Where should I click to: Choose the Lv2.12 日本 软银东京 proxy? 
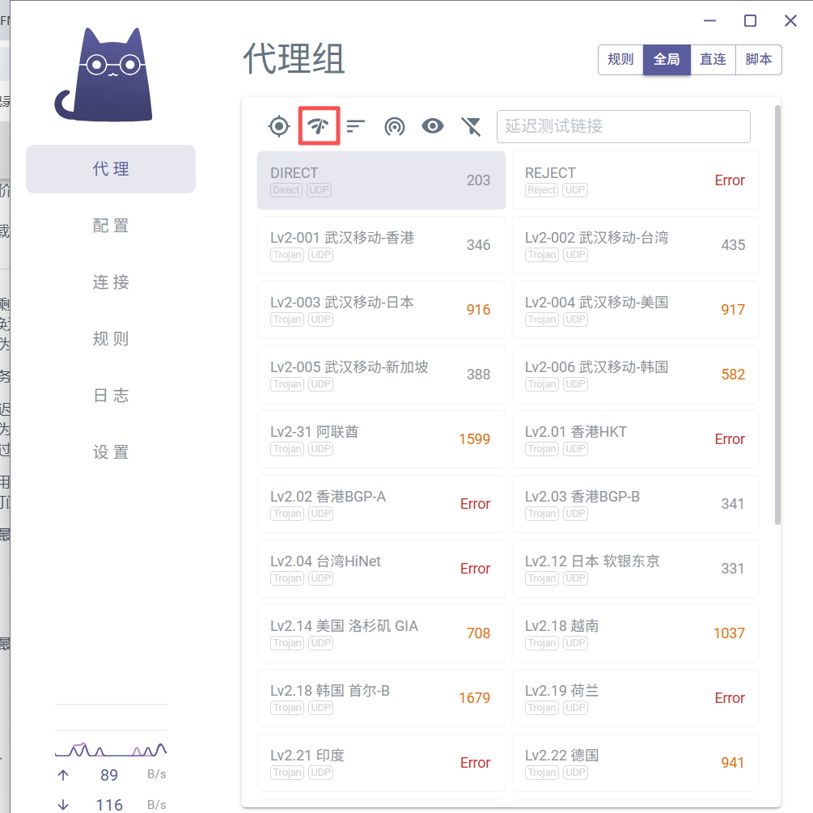pos(635,569)
